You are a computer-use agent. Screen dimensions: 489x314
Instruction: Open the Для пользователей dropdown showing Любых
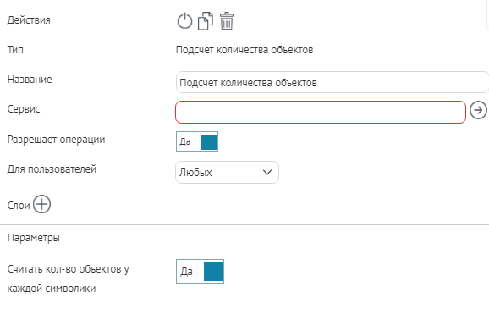[x=227, y=173]
